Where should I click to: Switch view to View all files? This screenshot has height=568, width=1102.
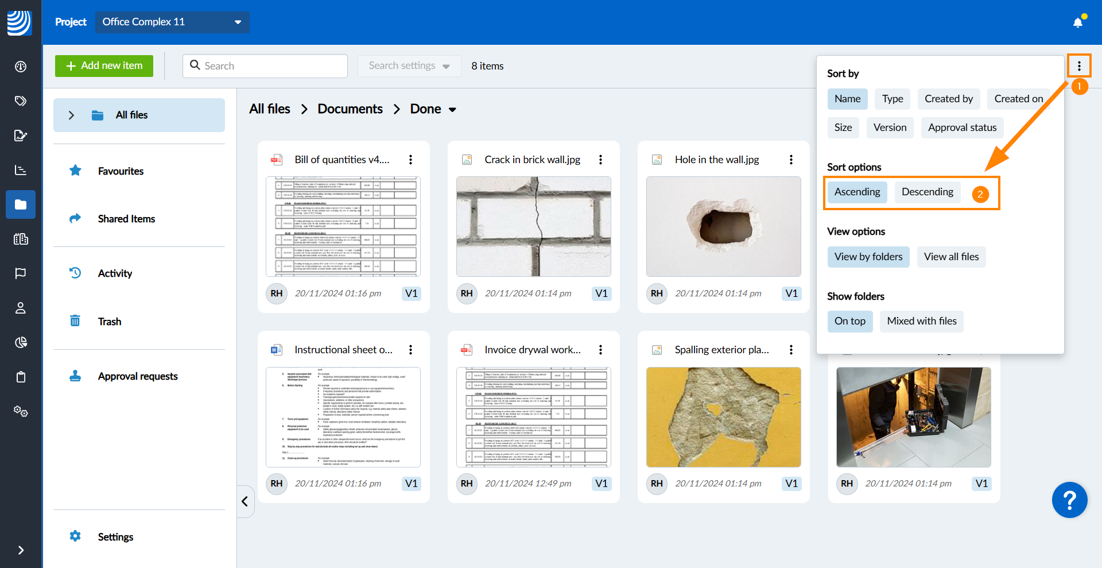pos(951,257)
